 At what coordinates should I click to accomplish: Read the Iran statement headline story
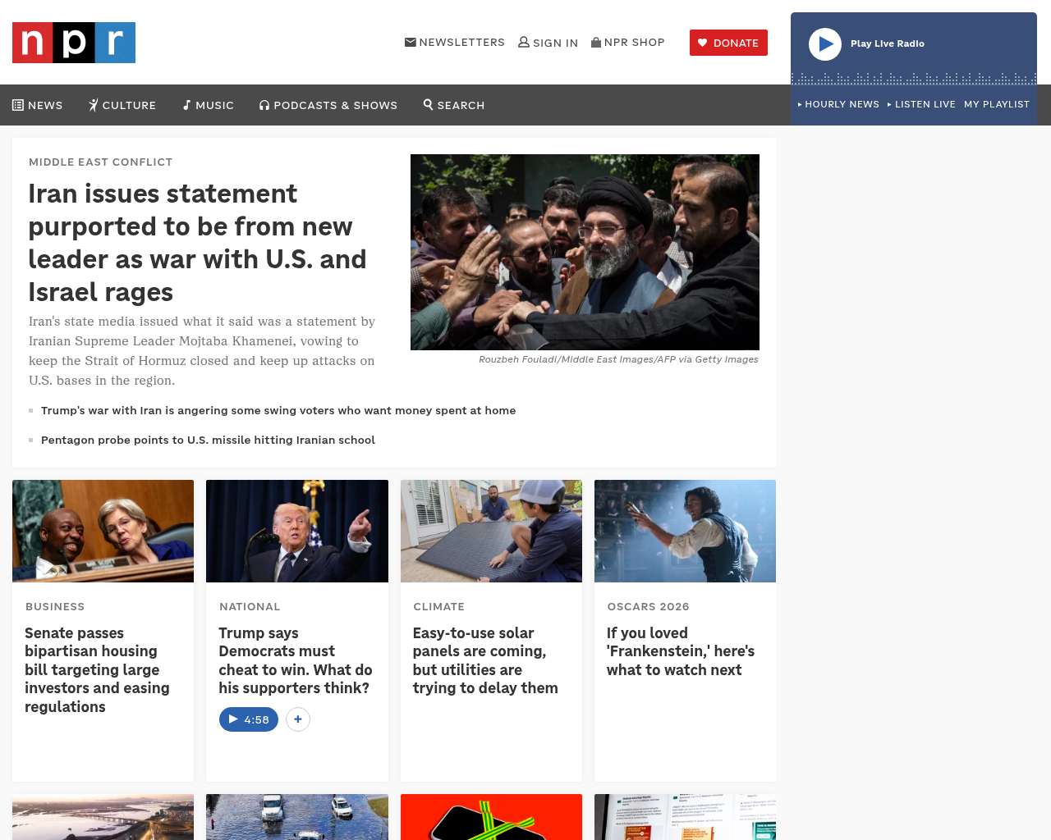(198, 242)
